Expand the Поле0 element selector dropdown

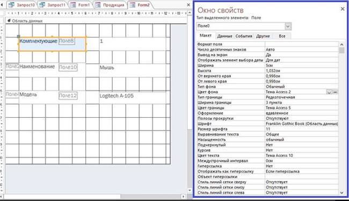[288, 26]
